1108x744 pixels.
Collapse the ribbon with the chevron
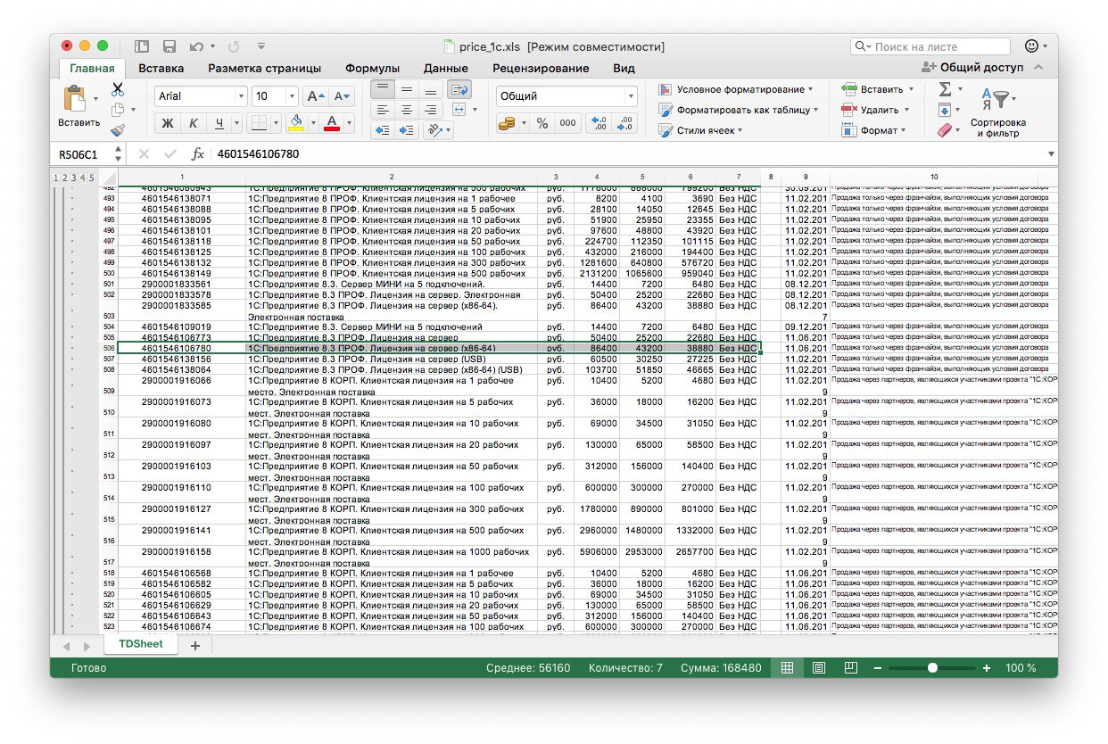1040,68
